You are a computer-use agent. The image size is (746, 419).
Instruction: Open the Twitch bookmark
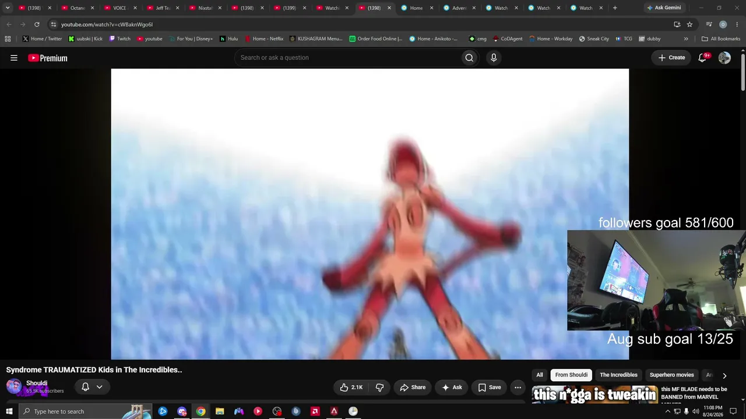(119, 39)
